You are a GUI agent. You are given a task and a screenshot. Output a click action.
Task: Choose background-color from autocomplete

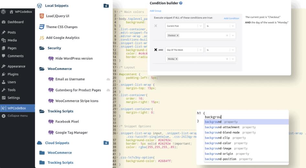click(246, 143)
